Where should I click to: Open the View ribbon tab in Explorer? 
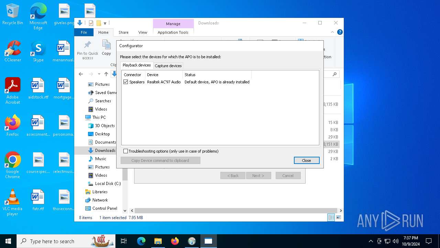click(x=143, y=32)
